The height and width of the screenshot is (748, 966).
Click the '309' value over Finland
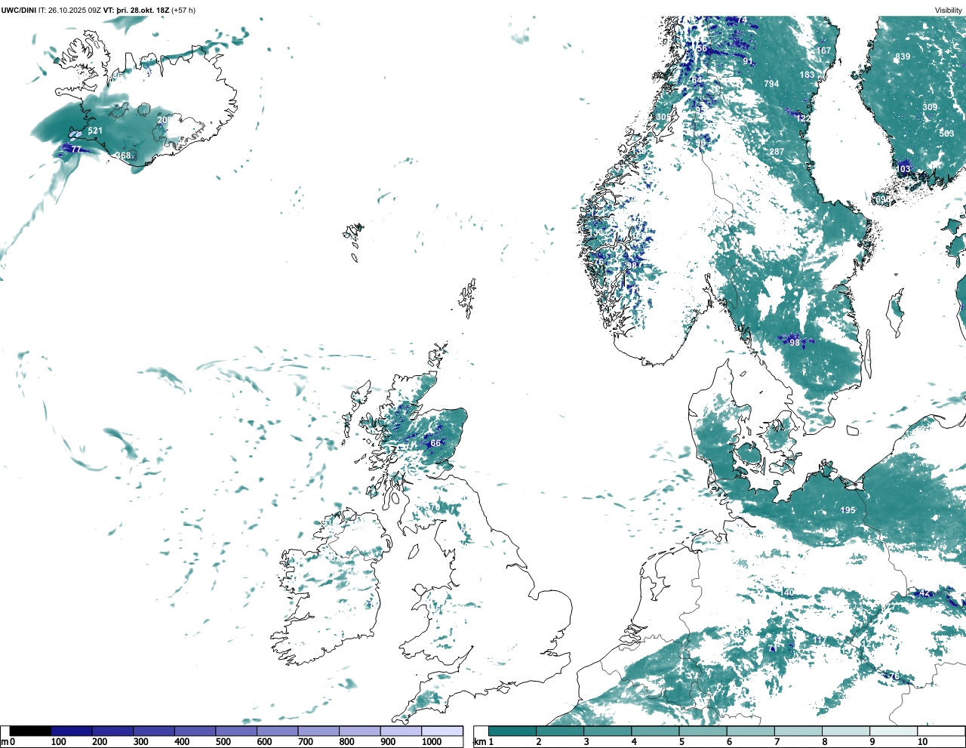pos(930,107)
